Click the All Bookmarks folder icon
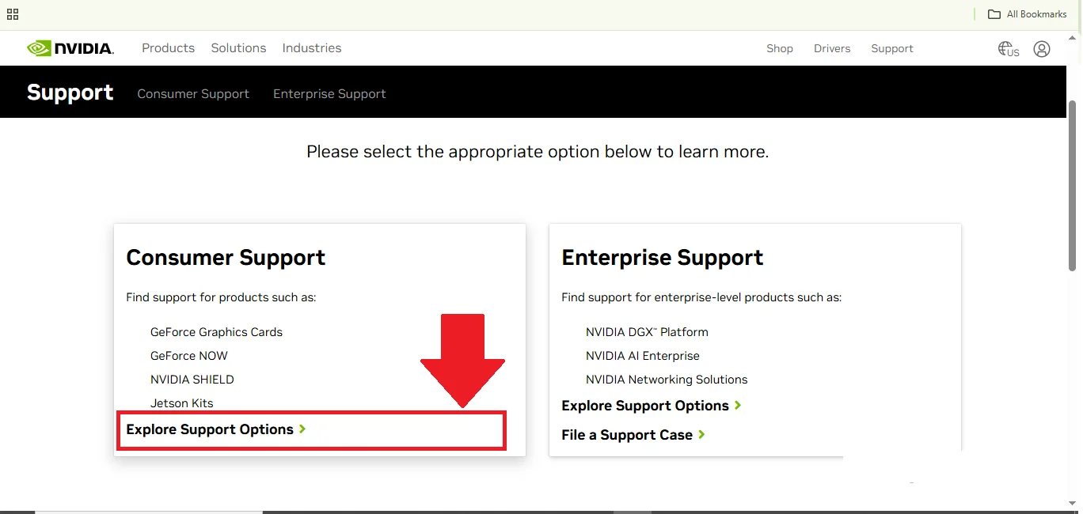The height and width of the screenshot is (514, 1083). (994, 14)
